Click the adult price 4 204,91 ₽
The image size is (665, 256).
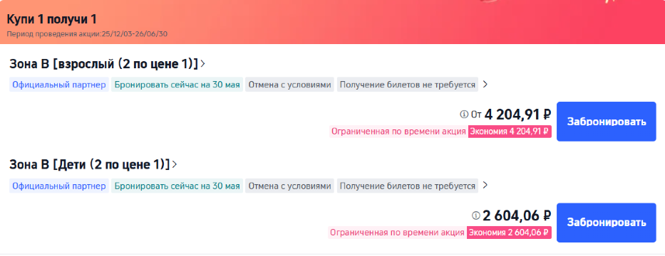pos(518,114)
